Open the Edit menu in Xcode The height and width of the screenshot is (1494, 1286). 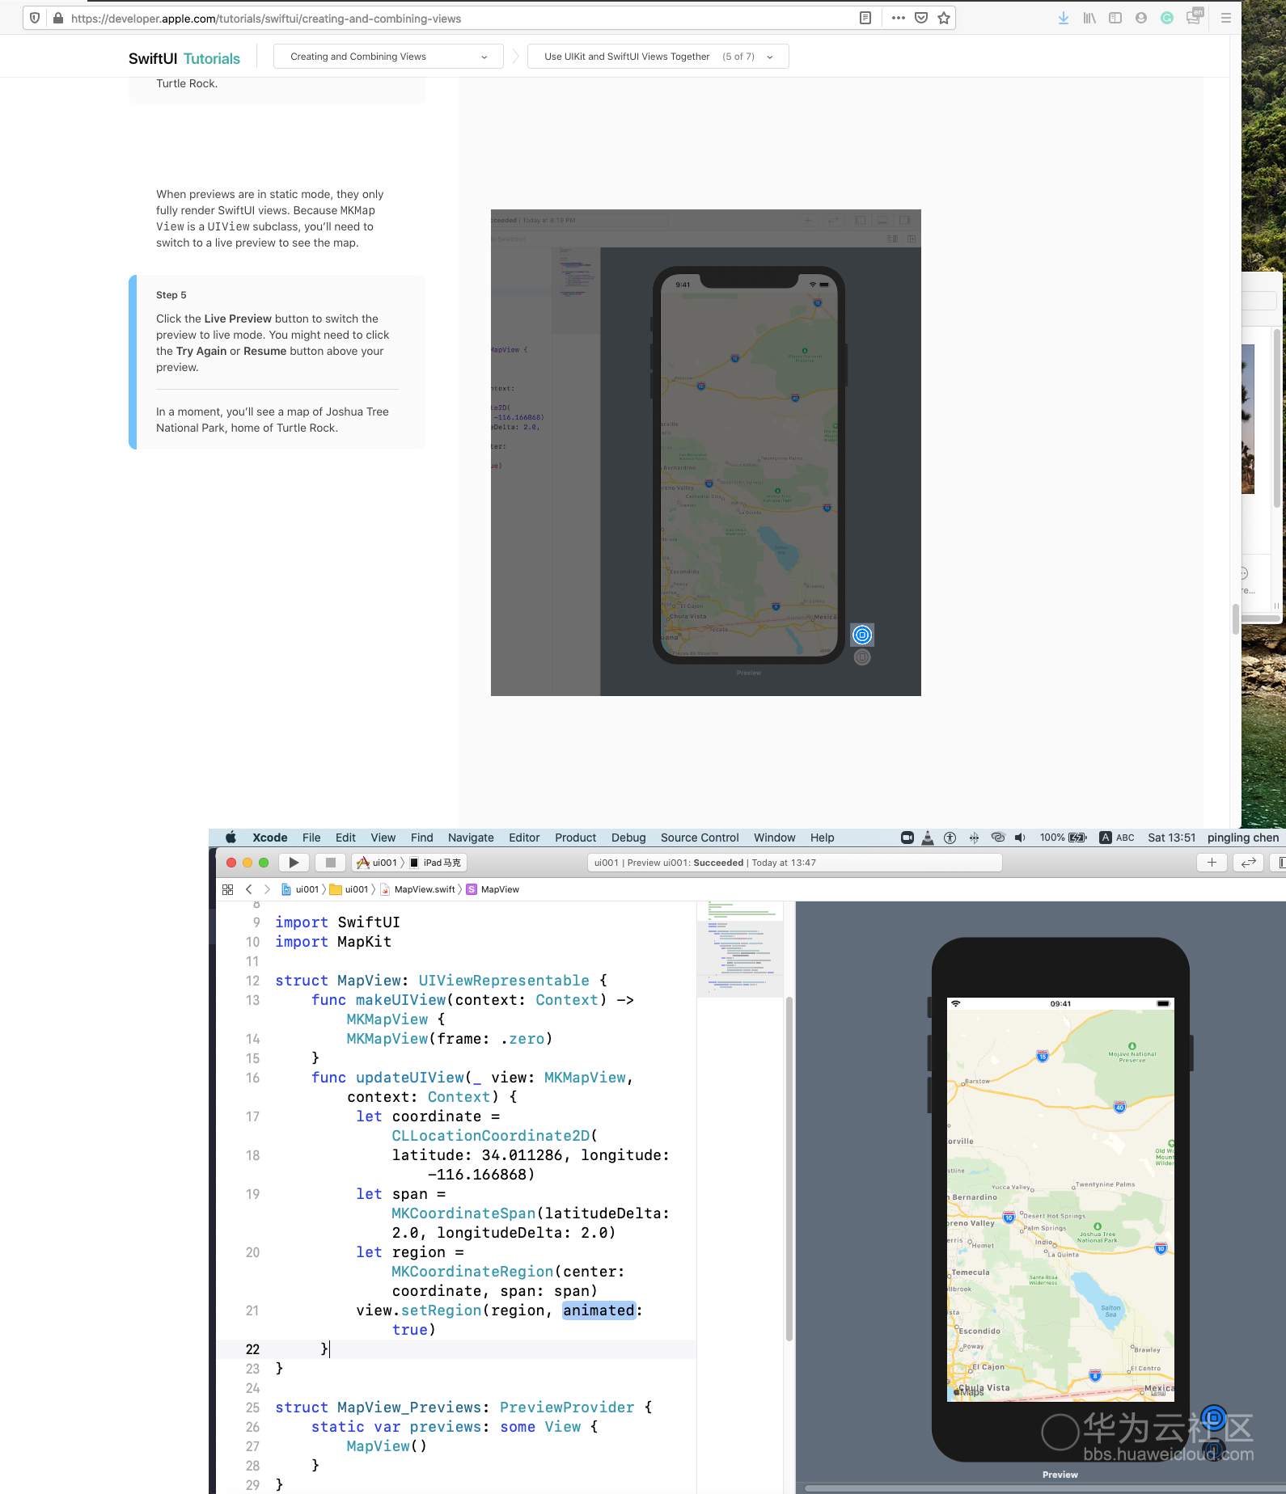[x=345, y=838]
